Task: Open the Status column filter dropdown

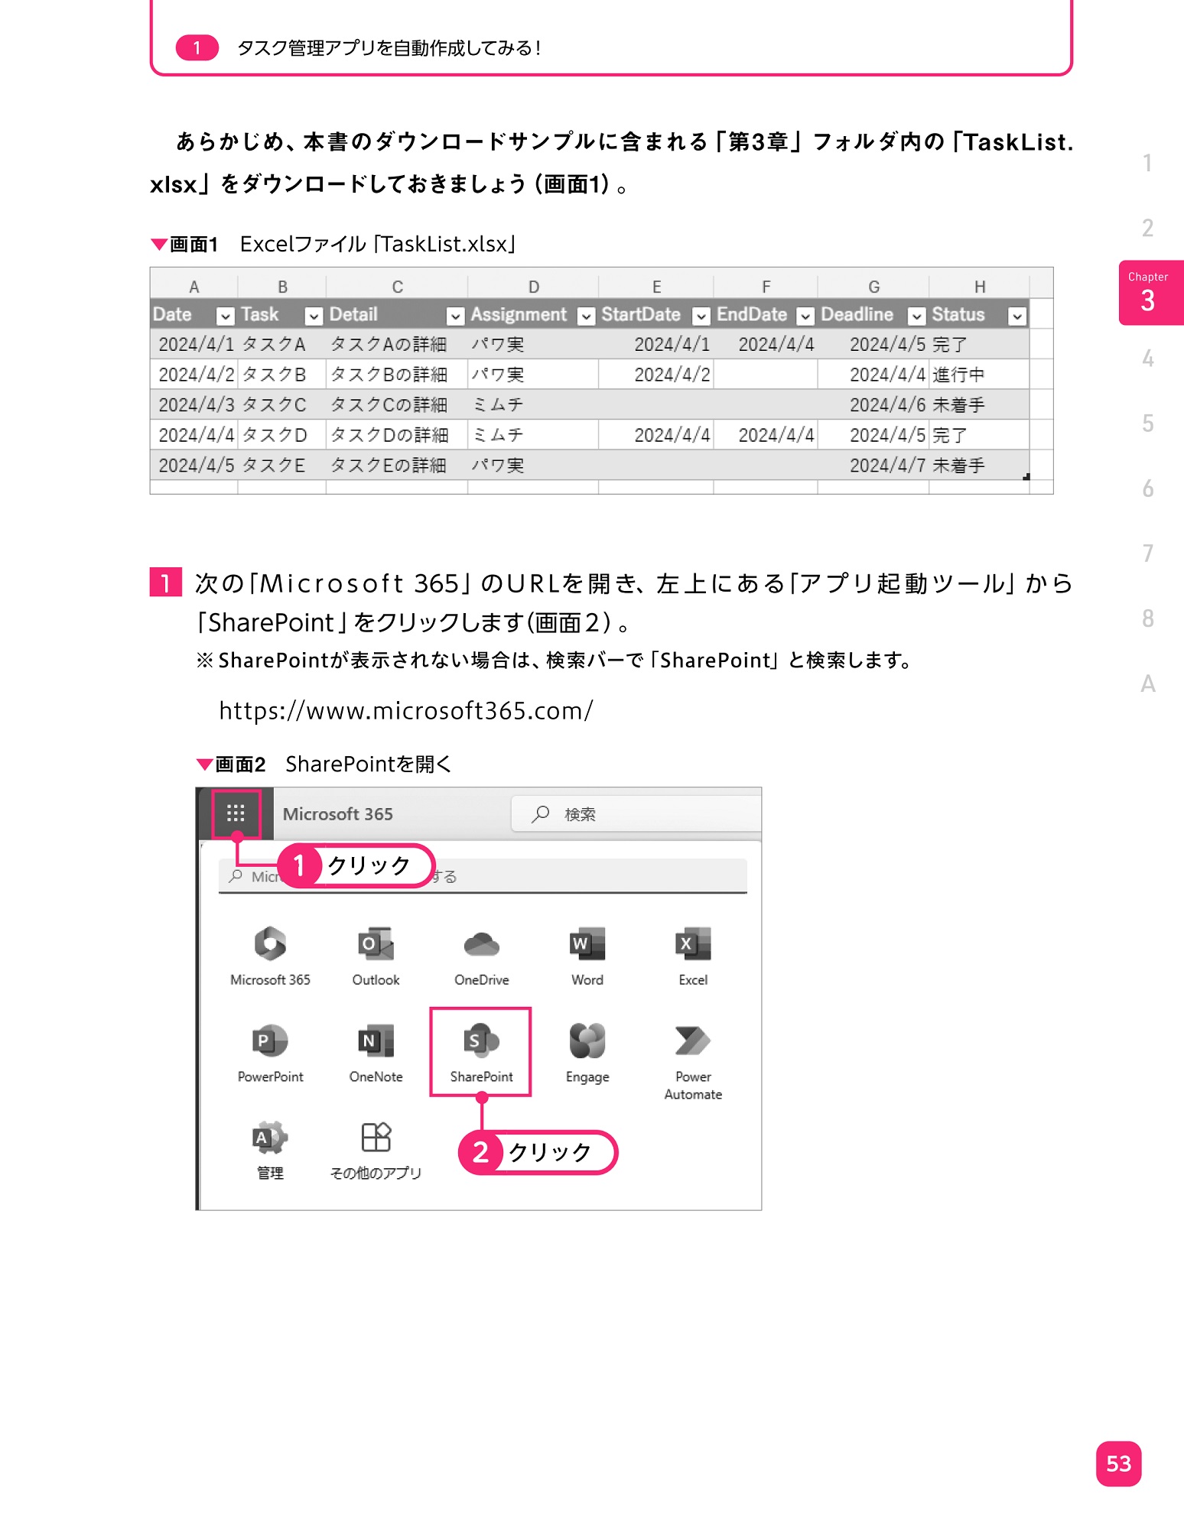Action: 1016,316
